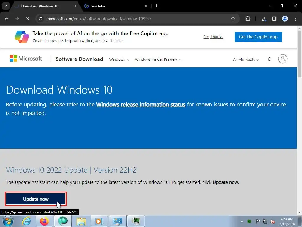Open a new browser tab

(x=156, y=6)
